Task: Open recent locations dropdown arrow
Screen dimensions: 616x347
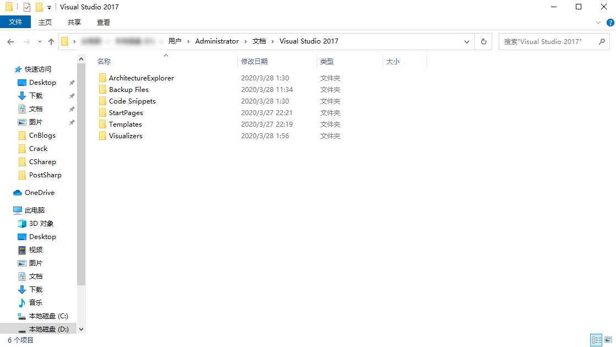Action: click(40, 42)
